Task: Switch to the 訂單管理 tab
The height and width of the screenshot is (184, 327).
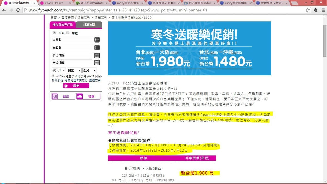Action: 89,25
